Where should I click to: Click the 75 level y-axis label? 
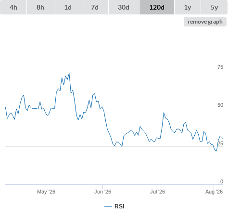[x=220, y=67]
